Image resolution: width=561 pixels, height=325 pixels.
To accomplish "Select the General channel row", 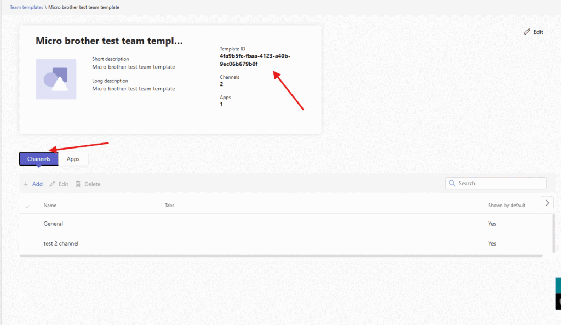I will click(54, 224).
